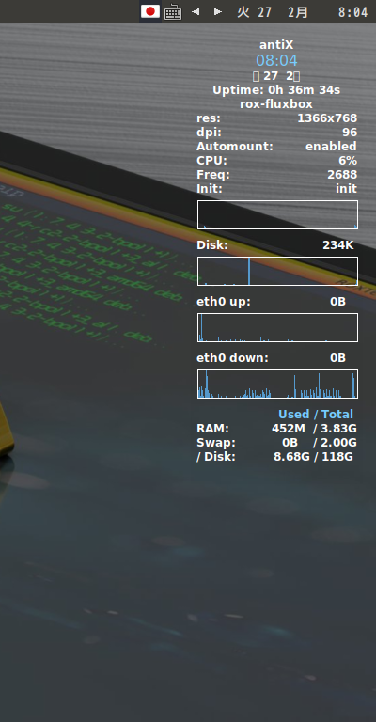Click the Automount enabled value
376x722 pixels.
pyautogui.click(x=332, y=147)
